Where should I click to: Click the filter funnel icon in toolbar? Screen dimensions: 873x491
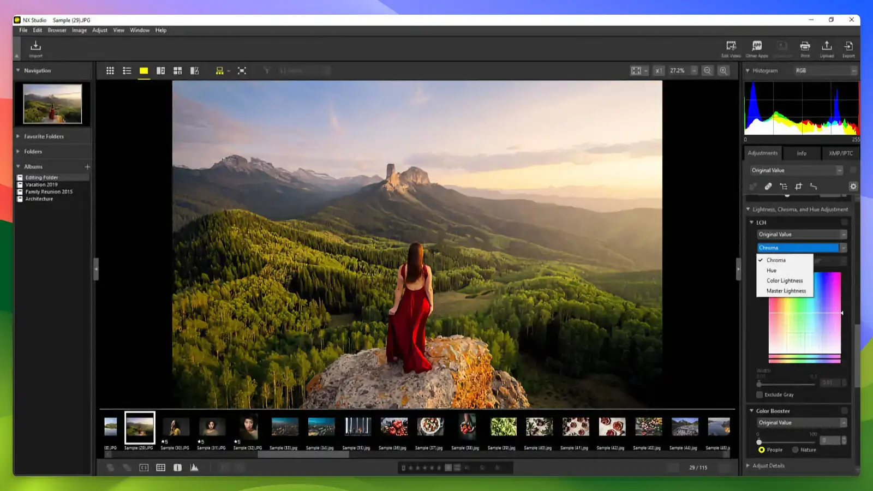pos(266,70)
